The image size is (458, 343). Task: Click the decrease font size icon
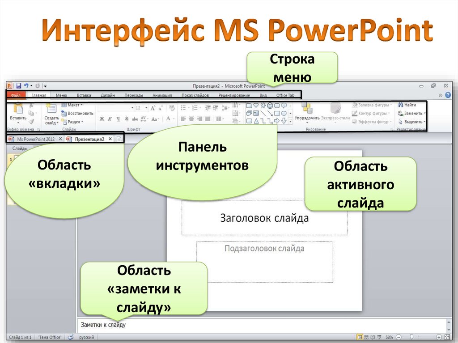[x=161, y=108]
